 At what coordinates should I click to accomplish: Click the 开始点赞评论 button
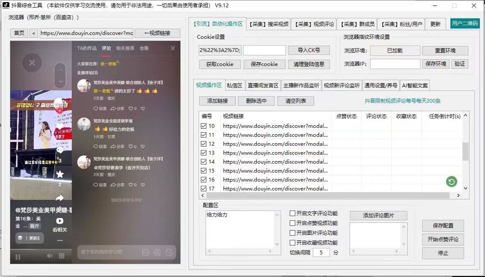[443, 239]
